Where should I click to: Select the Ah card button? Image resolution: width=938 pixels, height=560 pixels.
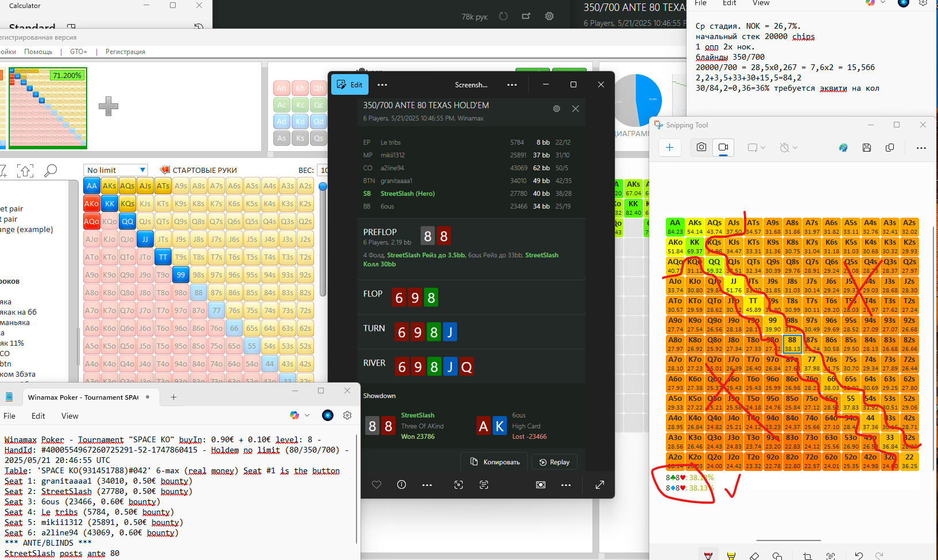(x=281, y=88)
